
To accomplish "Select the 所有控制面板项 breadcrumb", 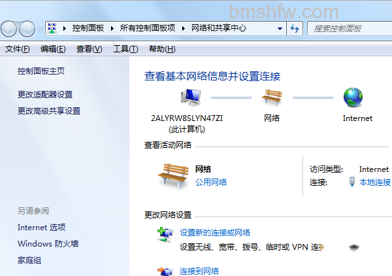I will 148,28.
